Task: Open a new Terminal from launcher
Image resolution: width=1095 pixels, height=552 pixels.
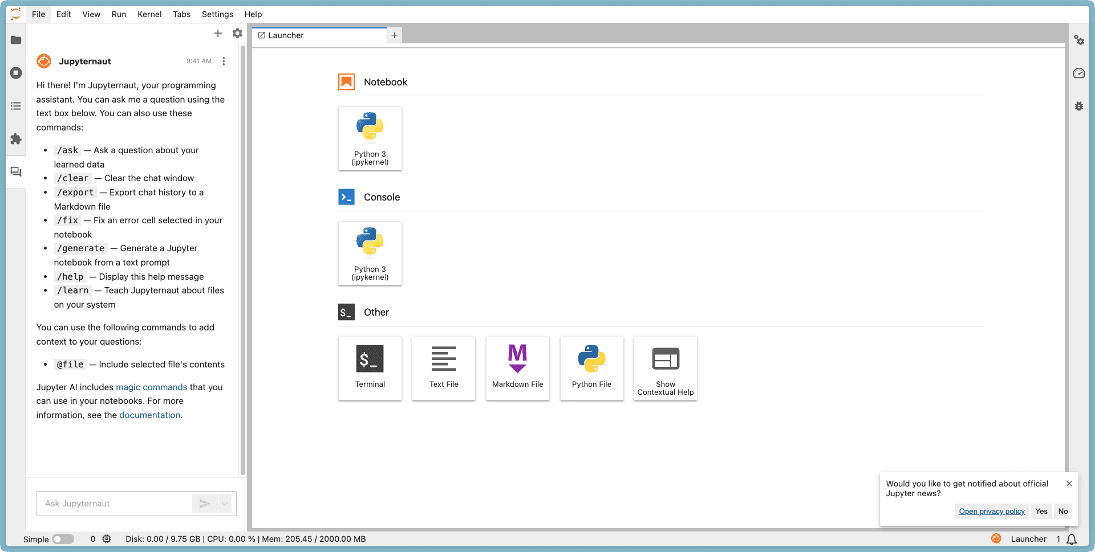Action: coord(370,369)
